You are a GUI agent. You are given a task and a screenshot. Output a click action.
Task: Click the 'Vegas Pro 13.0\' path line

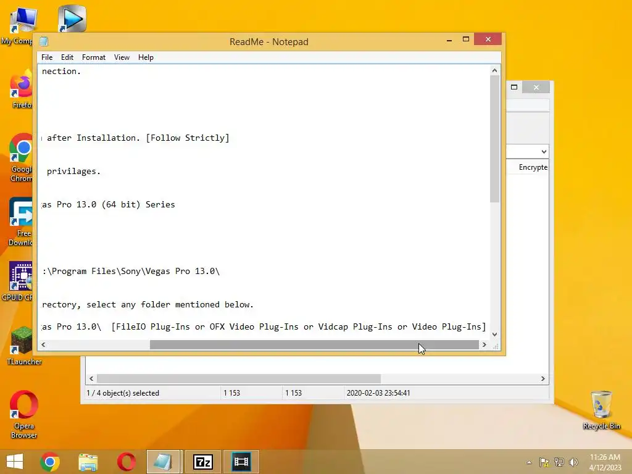131,272
